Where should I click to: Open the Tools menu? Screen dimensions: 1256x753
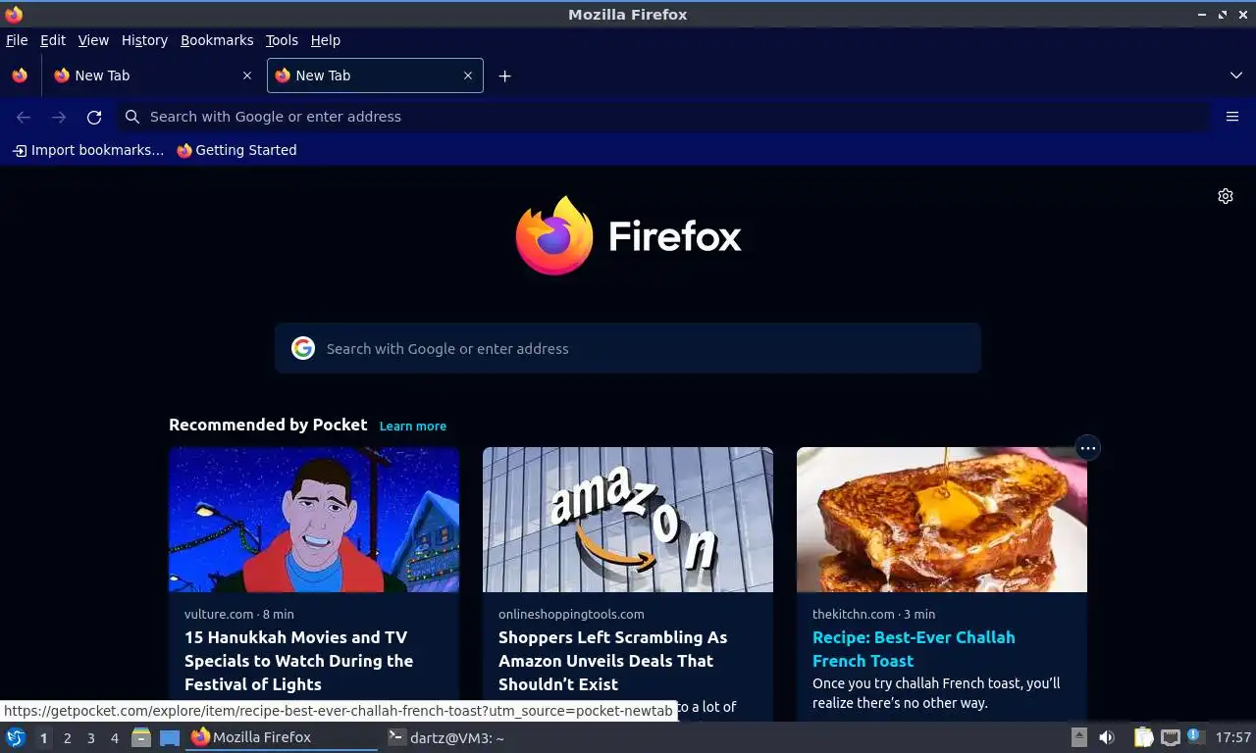282,40
